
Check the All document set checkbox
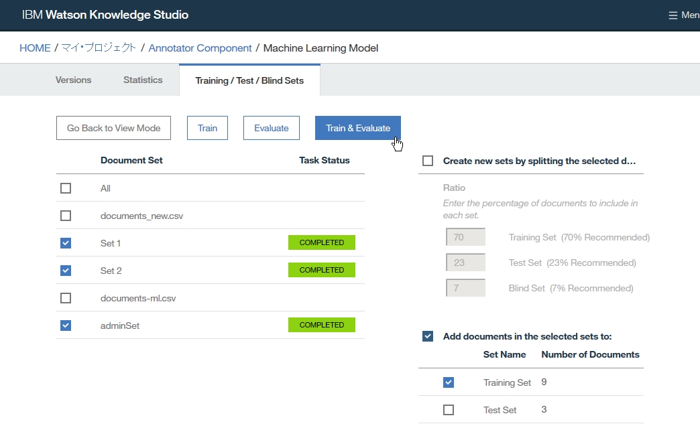pos(66,188)
